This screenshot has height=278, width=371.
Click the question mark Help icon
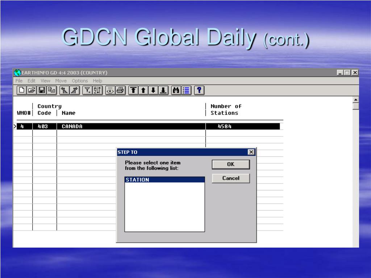click(x=199, y=90)
